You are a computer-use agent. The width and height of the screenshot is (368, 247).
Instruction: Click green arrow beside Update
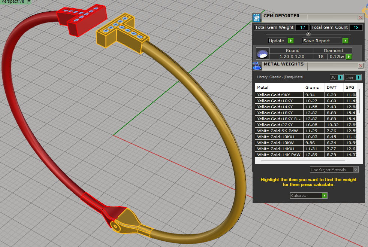(x=290, y=40)
